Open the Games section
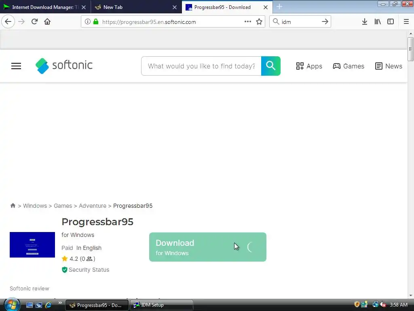The height and width of the screenshot is (311, 414). [349, 66]
